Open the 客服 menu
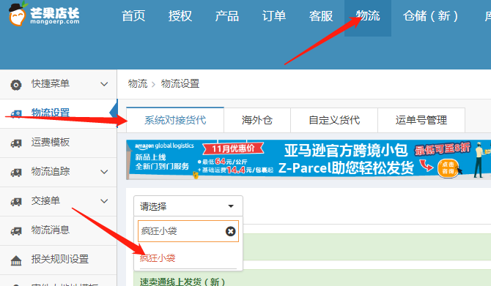This screenshot has width=491, height=286. pyautogui.click(x=321, y=15)
